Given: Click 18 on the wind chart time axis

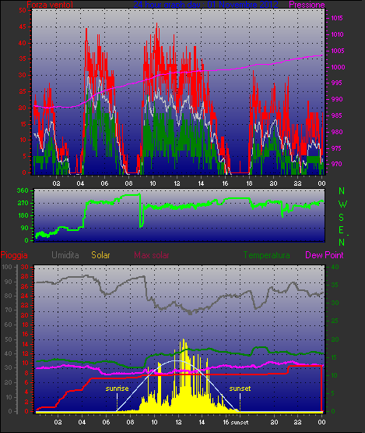Looking at the screenshot, I should 249,183.
